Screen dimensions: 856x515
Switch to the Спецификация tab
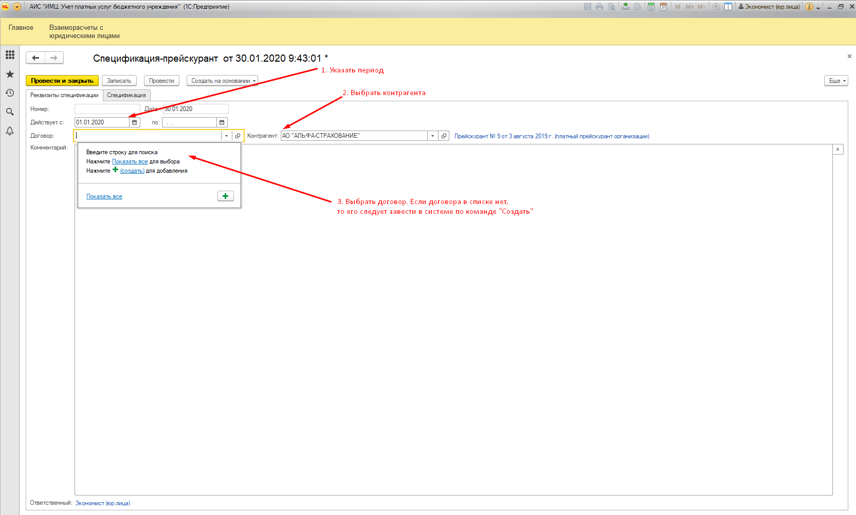click(x=126, y=95)
